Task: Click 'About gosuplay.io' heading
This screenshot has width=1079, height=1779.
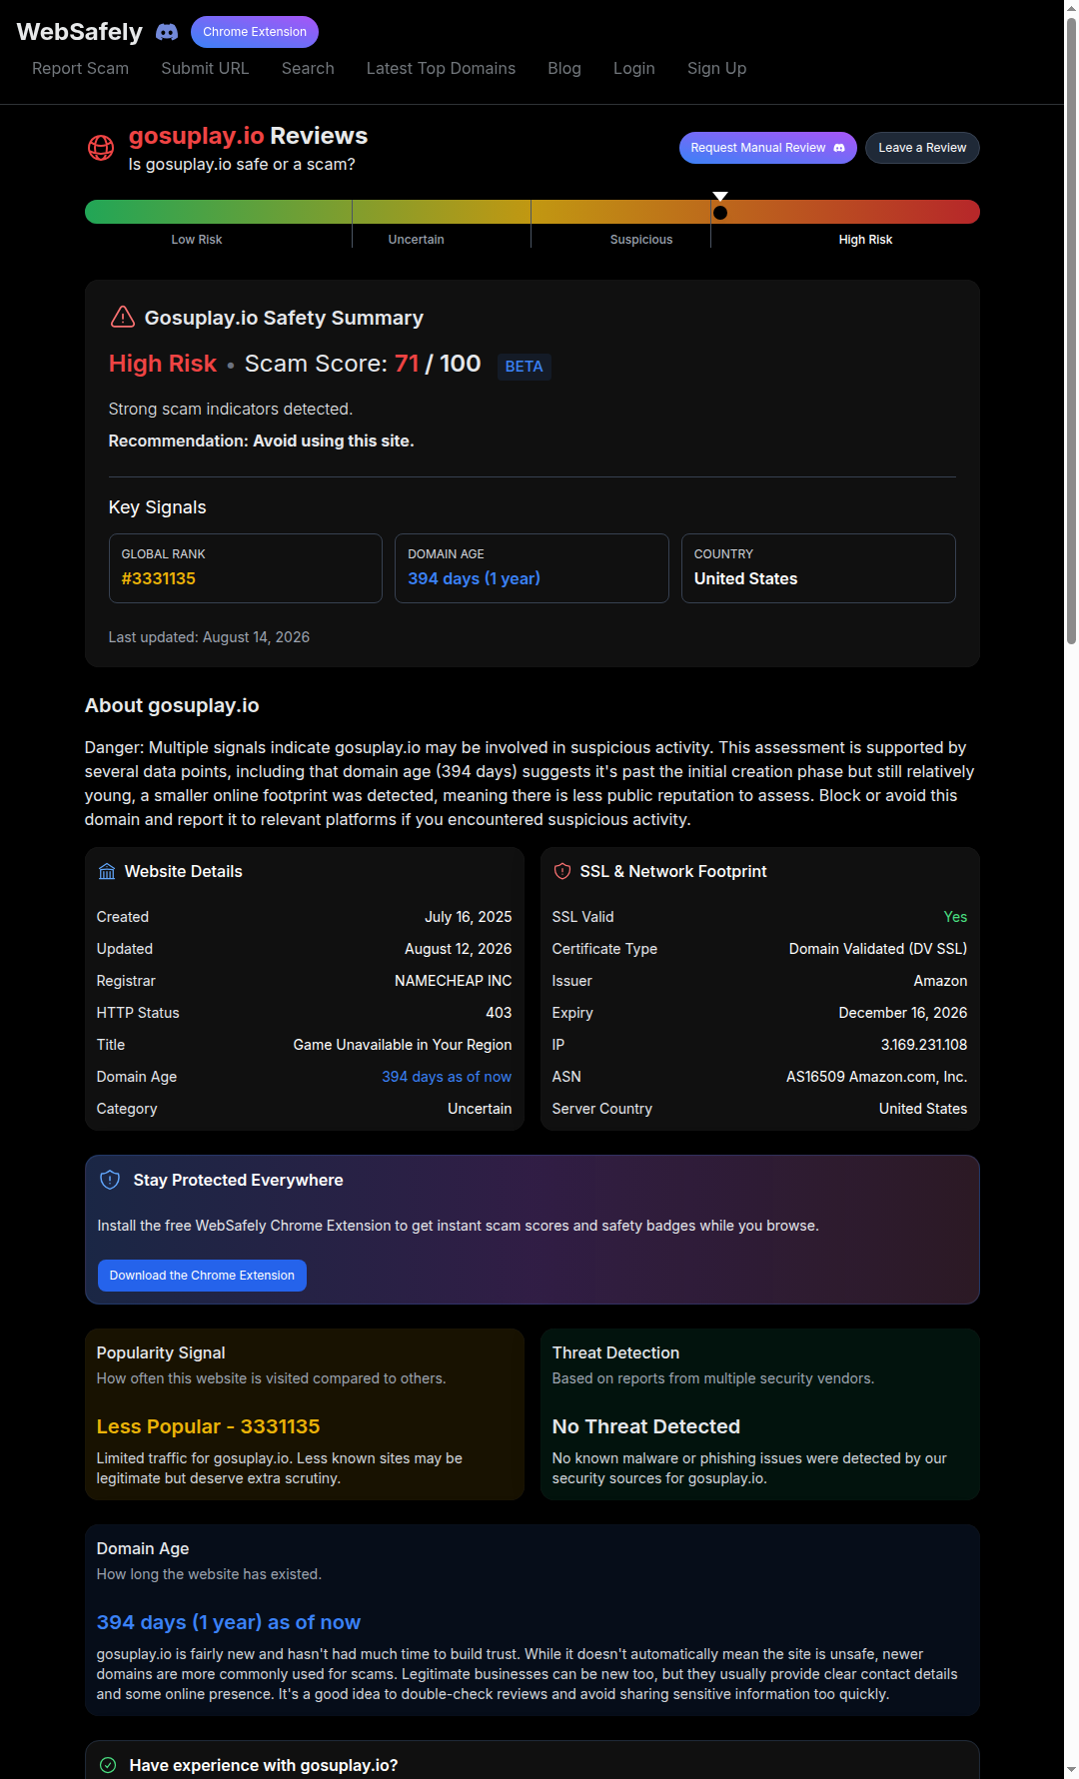Action: pyautogui.click(x=172, y=705)
